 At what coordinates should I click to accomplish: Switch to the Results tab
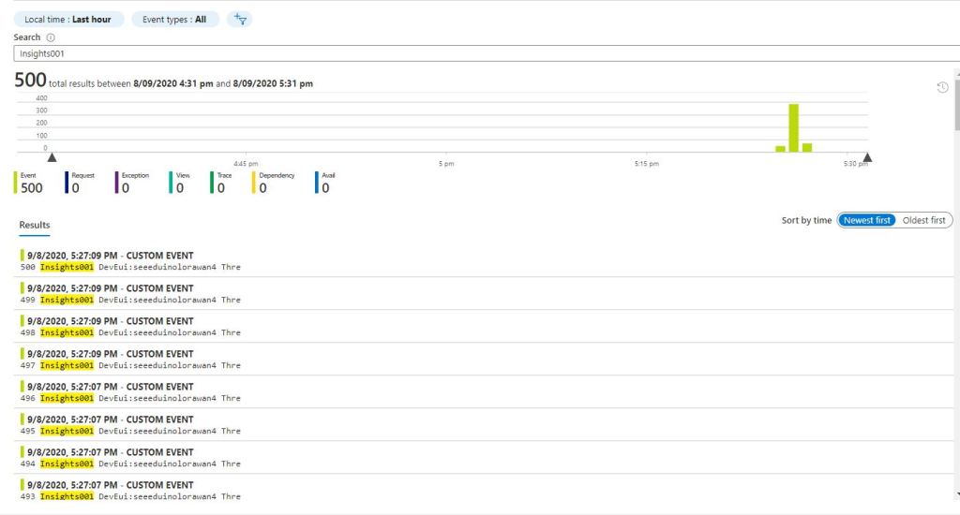pyautogui.click(x=35, y=225)
